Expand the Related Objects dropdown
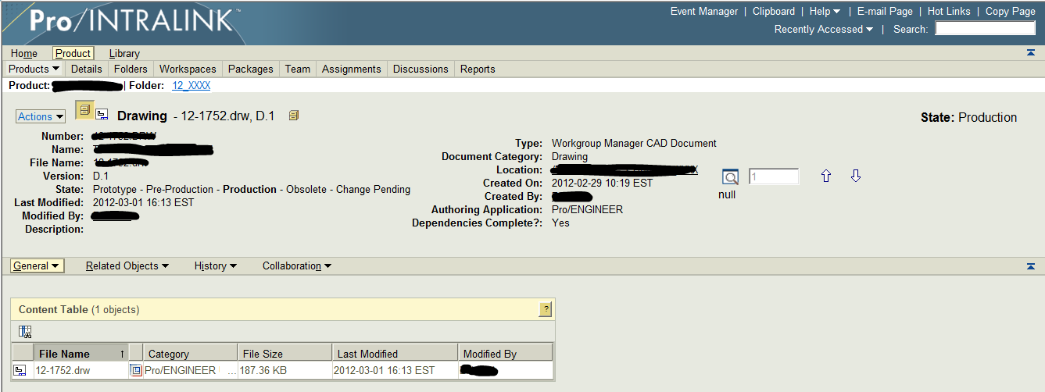This screenshot has height=392, width=1045. [127, 266]
